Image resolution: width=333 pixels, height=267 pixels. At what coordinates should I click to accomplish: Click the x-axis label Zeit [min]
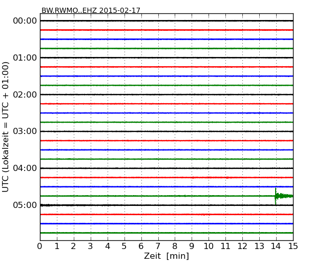(167, 256)
